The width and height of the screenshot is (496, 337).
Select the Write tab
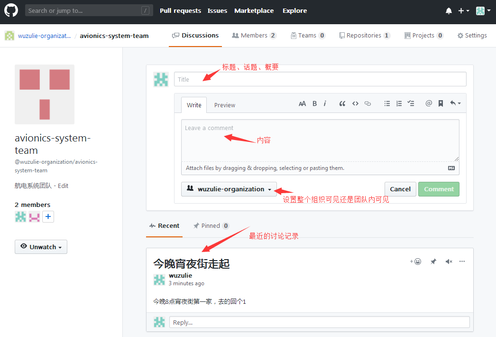click(x=194, y=105)
